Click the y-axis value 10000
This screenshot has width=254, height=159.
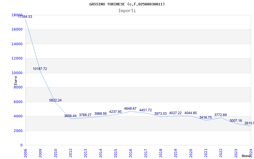(x=17, y=73)
